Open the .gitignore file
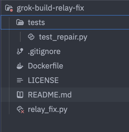The image size is (129, 132). [x=44, y=52]
